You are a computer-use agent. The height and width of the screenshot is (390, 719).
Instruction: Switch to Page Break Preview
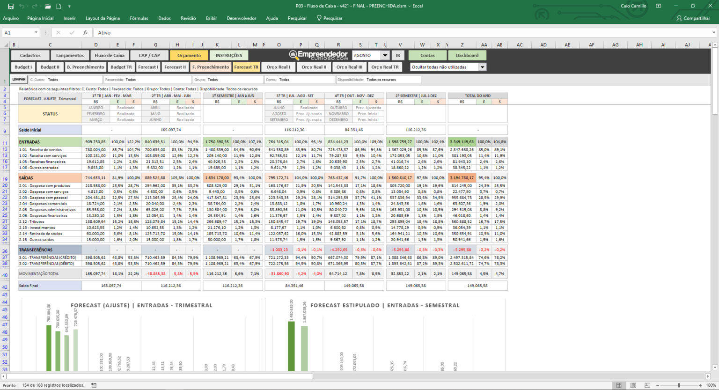(647, 385)
